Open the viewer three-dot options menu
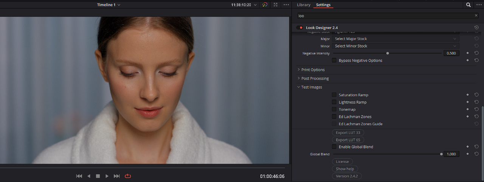Screen dimensions: 484x182 click(x=286, y=5)
